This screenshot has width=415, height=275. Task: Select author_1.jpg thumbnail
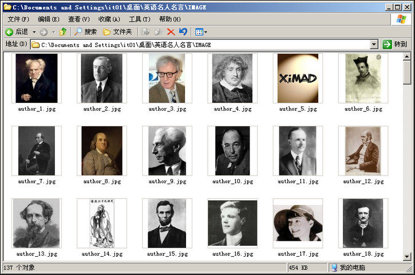(x=37, y=78)
